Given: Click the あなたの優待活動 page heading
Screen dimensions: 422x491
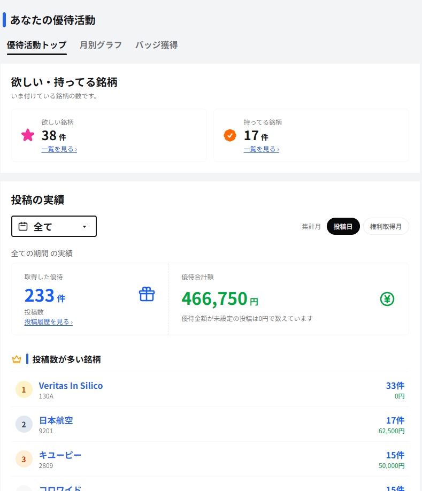Looking at the screenshot, I should coord(53,20).
